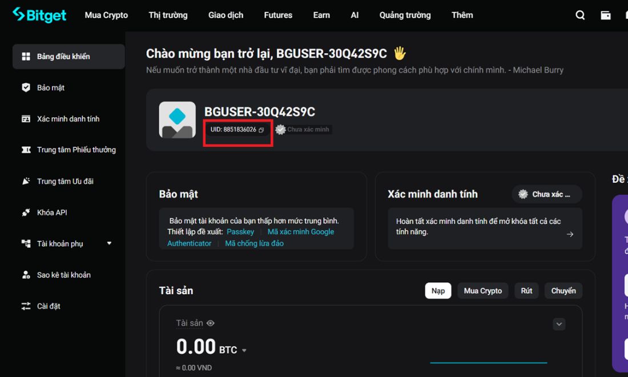Open the Futures menu

coord(278,15)
